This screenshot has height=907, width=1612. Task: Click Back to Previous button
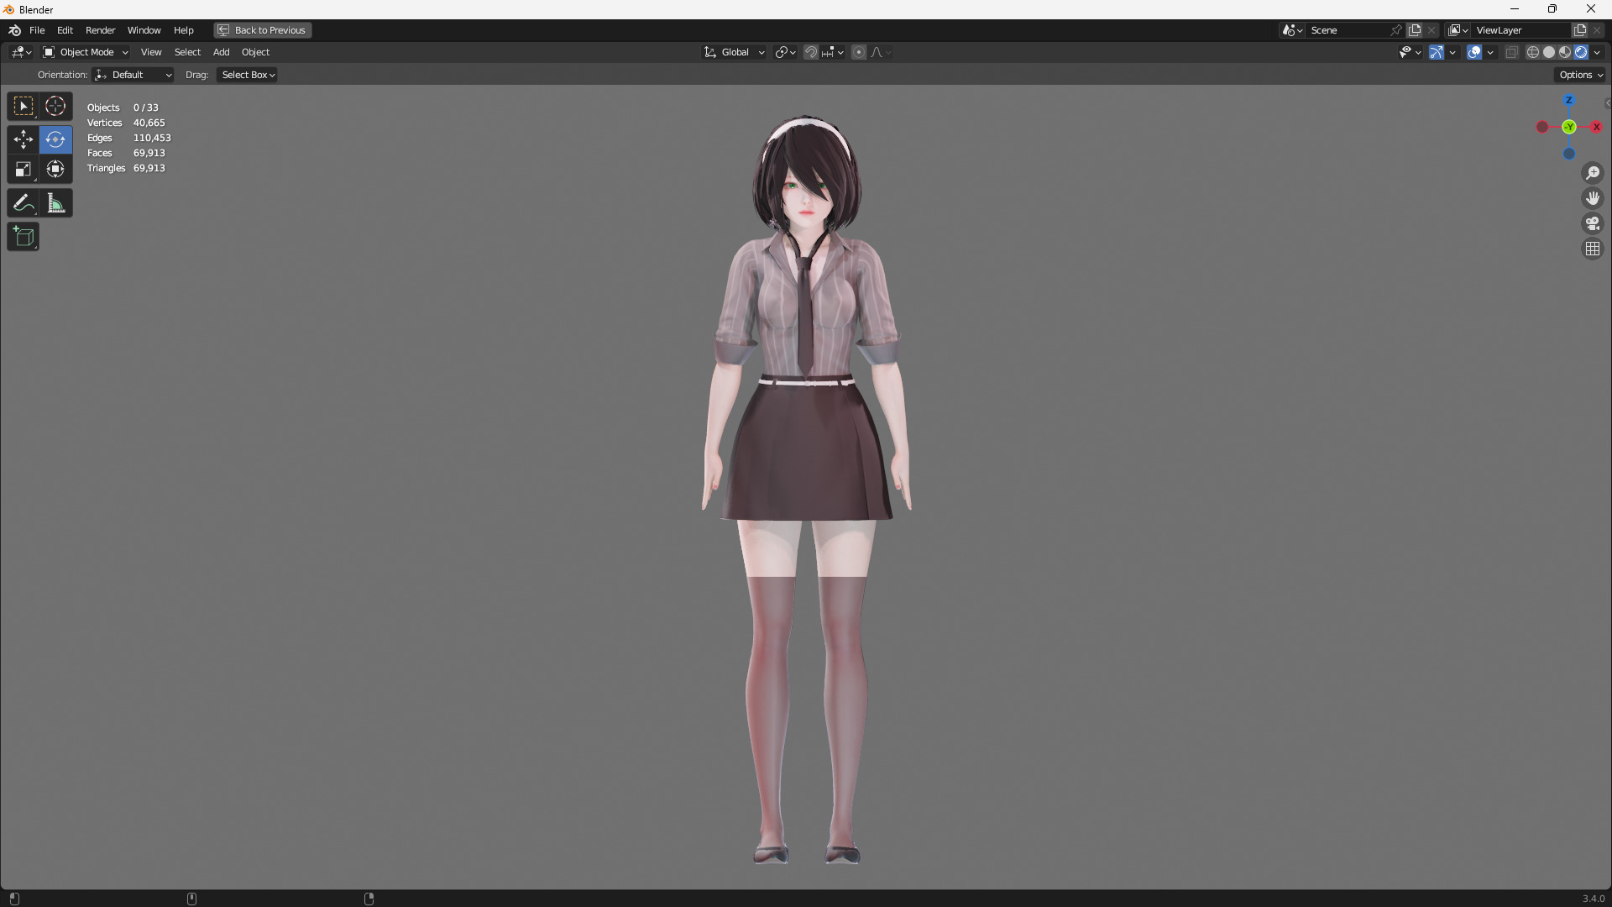coord(262,30)
